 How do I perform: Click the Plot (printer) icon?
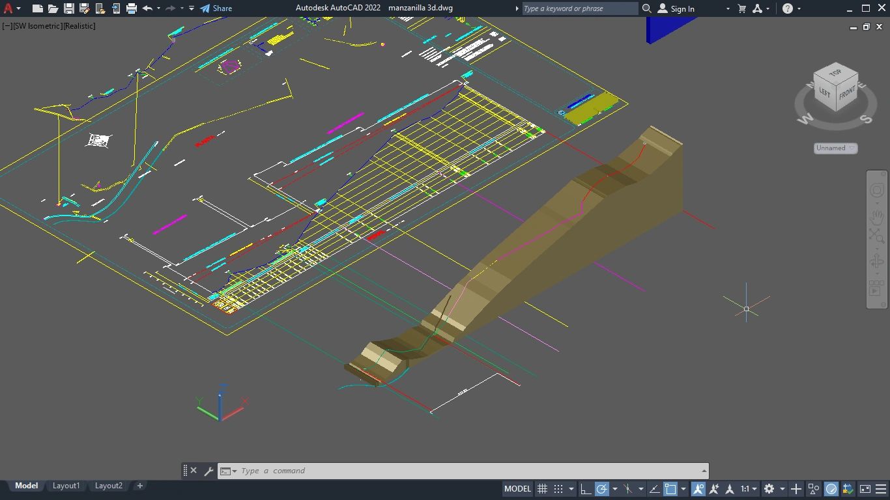click(132, 8)
